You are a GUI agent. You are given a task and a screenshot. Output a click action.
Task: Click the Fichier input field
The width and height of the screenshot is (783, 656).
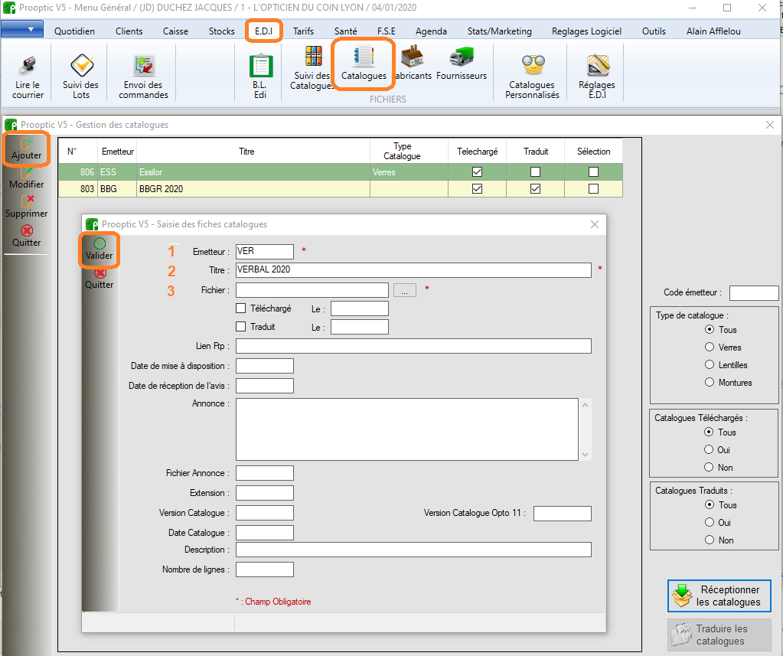pos(312,290)
